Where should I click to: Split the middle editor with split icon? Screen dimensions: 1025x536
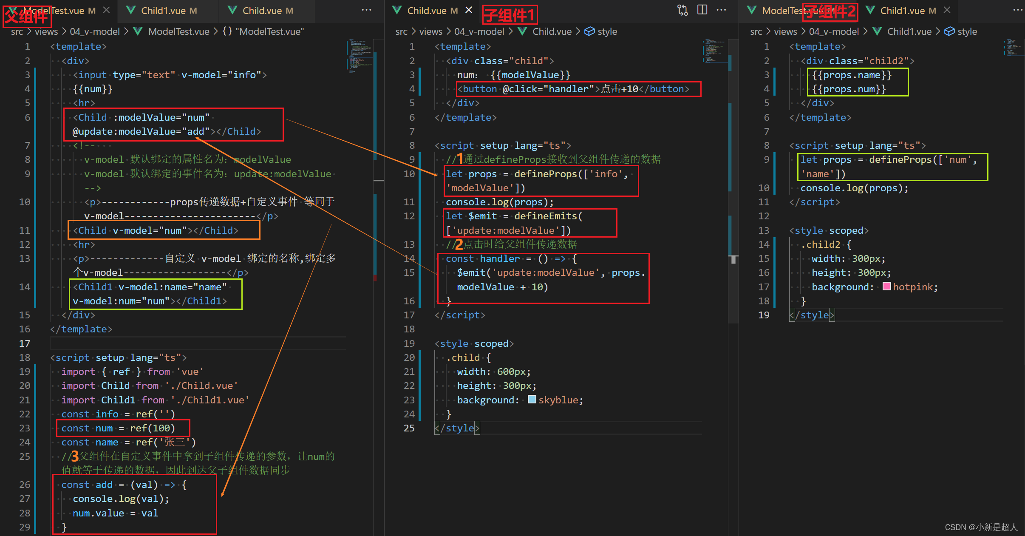click(x=702, y=10)
